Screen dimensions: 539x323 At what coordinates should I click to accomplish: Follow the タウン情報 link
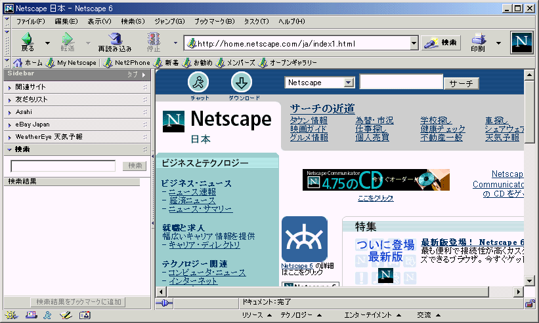tap(309, 121)
